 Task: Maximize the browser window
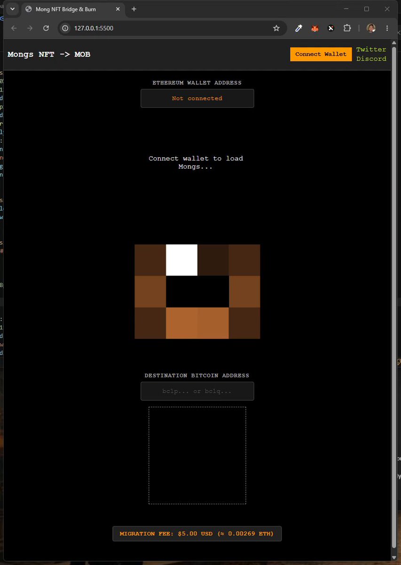point(367,9)
